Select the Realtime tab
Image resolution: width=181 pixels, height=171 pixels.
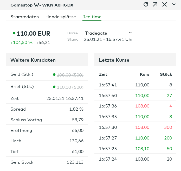point(92,17)
